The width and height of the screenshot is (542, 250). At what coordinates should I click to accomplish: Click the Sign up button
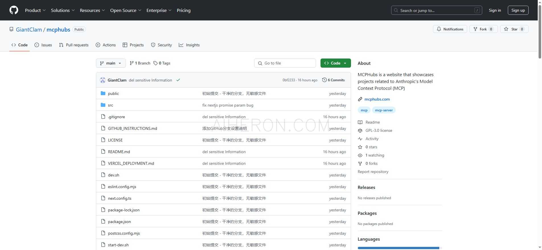coord(518,10)
